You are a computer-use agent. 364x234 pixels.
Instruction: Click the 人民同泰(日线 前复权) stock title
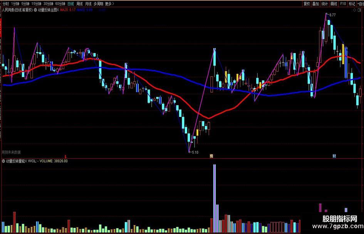coord(17,10)
